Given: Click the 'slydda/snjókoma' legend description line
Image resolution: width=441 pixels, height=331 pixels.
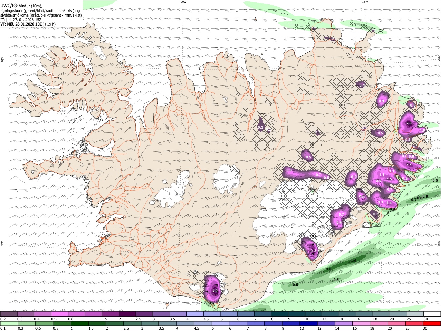Looking at the screenshot, I should coord(41,15).
